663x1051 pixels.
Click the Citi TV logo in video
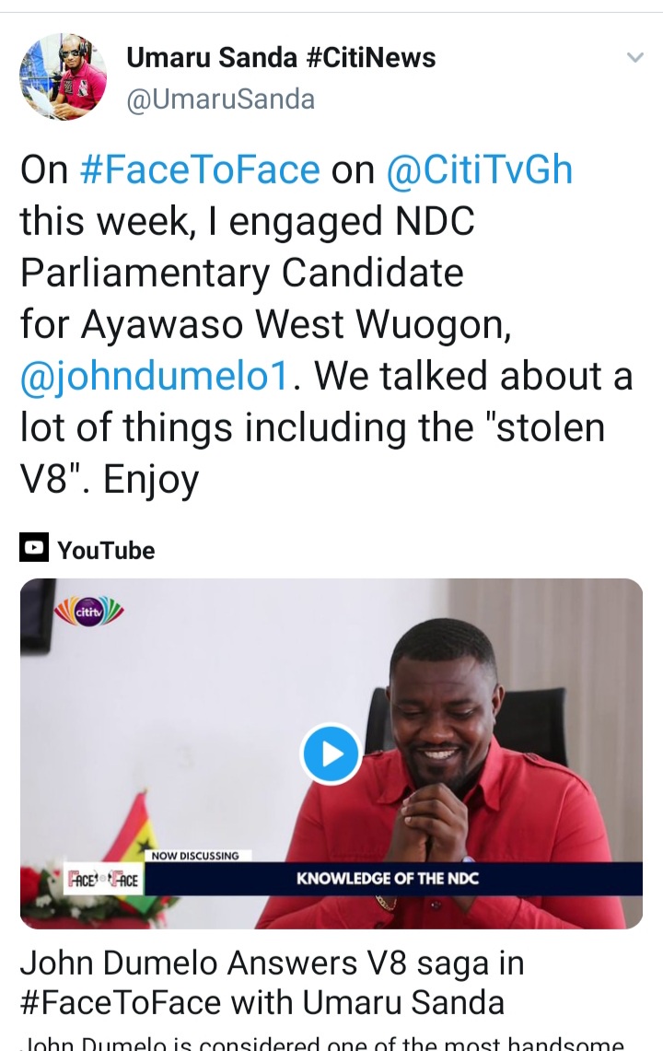89,612
